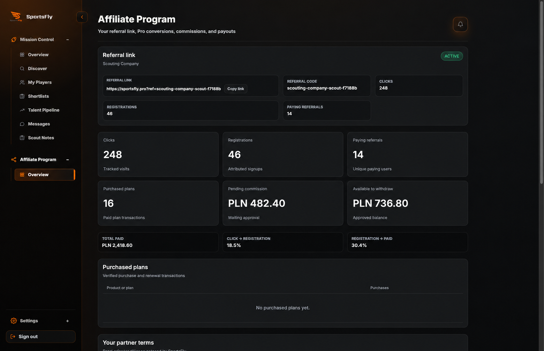
Task: Click the Verified purchase and renewal transactions subtitle
Action: pyautogui.click(x=144, y=276)
